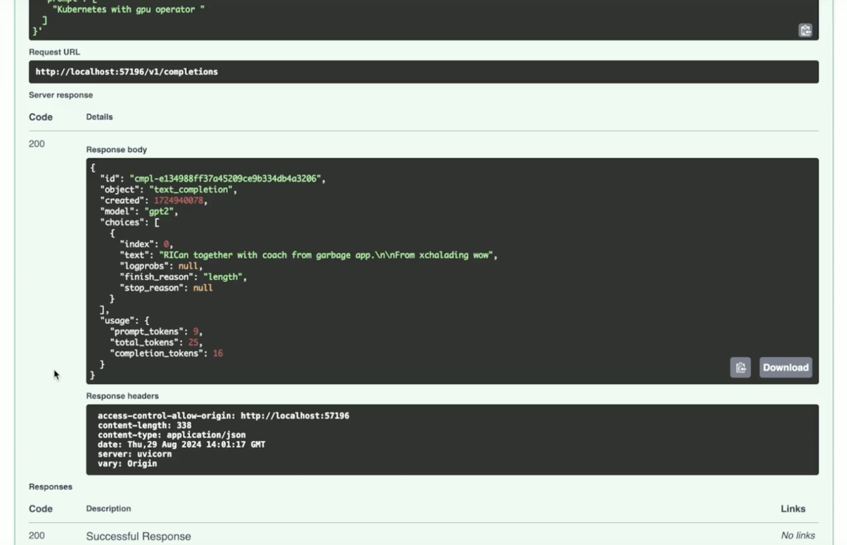Click the 200 code in server response
Viewport: 847px width, 545px height.
point(37,144)
